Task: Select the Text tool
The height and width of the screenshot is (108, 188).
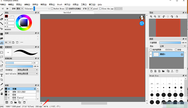Action: (x=2, y=75)
